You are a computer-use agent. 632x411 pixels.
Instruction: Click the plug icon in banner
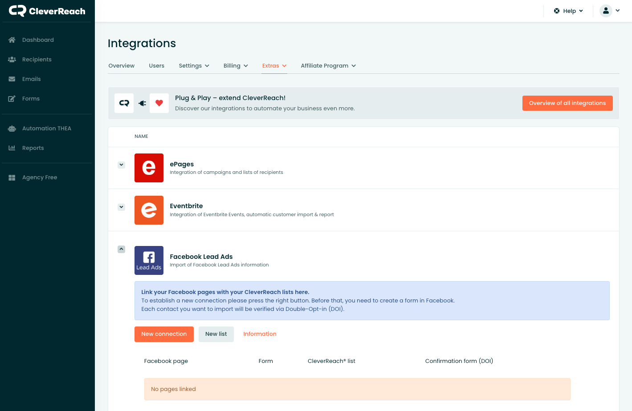click(x=142, y=103)
